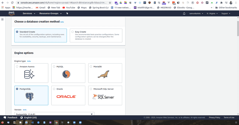The image size is (239, 125).
Task: Click the MySQL dolphin logo
Action: pyautogui.click(x=66, y=74)
